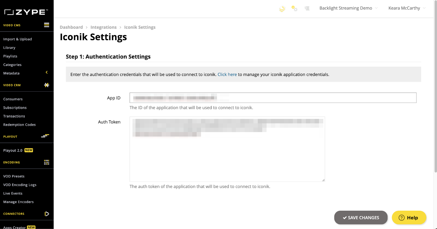This screenshot has height=229, width=437.
Task: Go to Integrations breadcrumb
Action: [104, 27]
